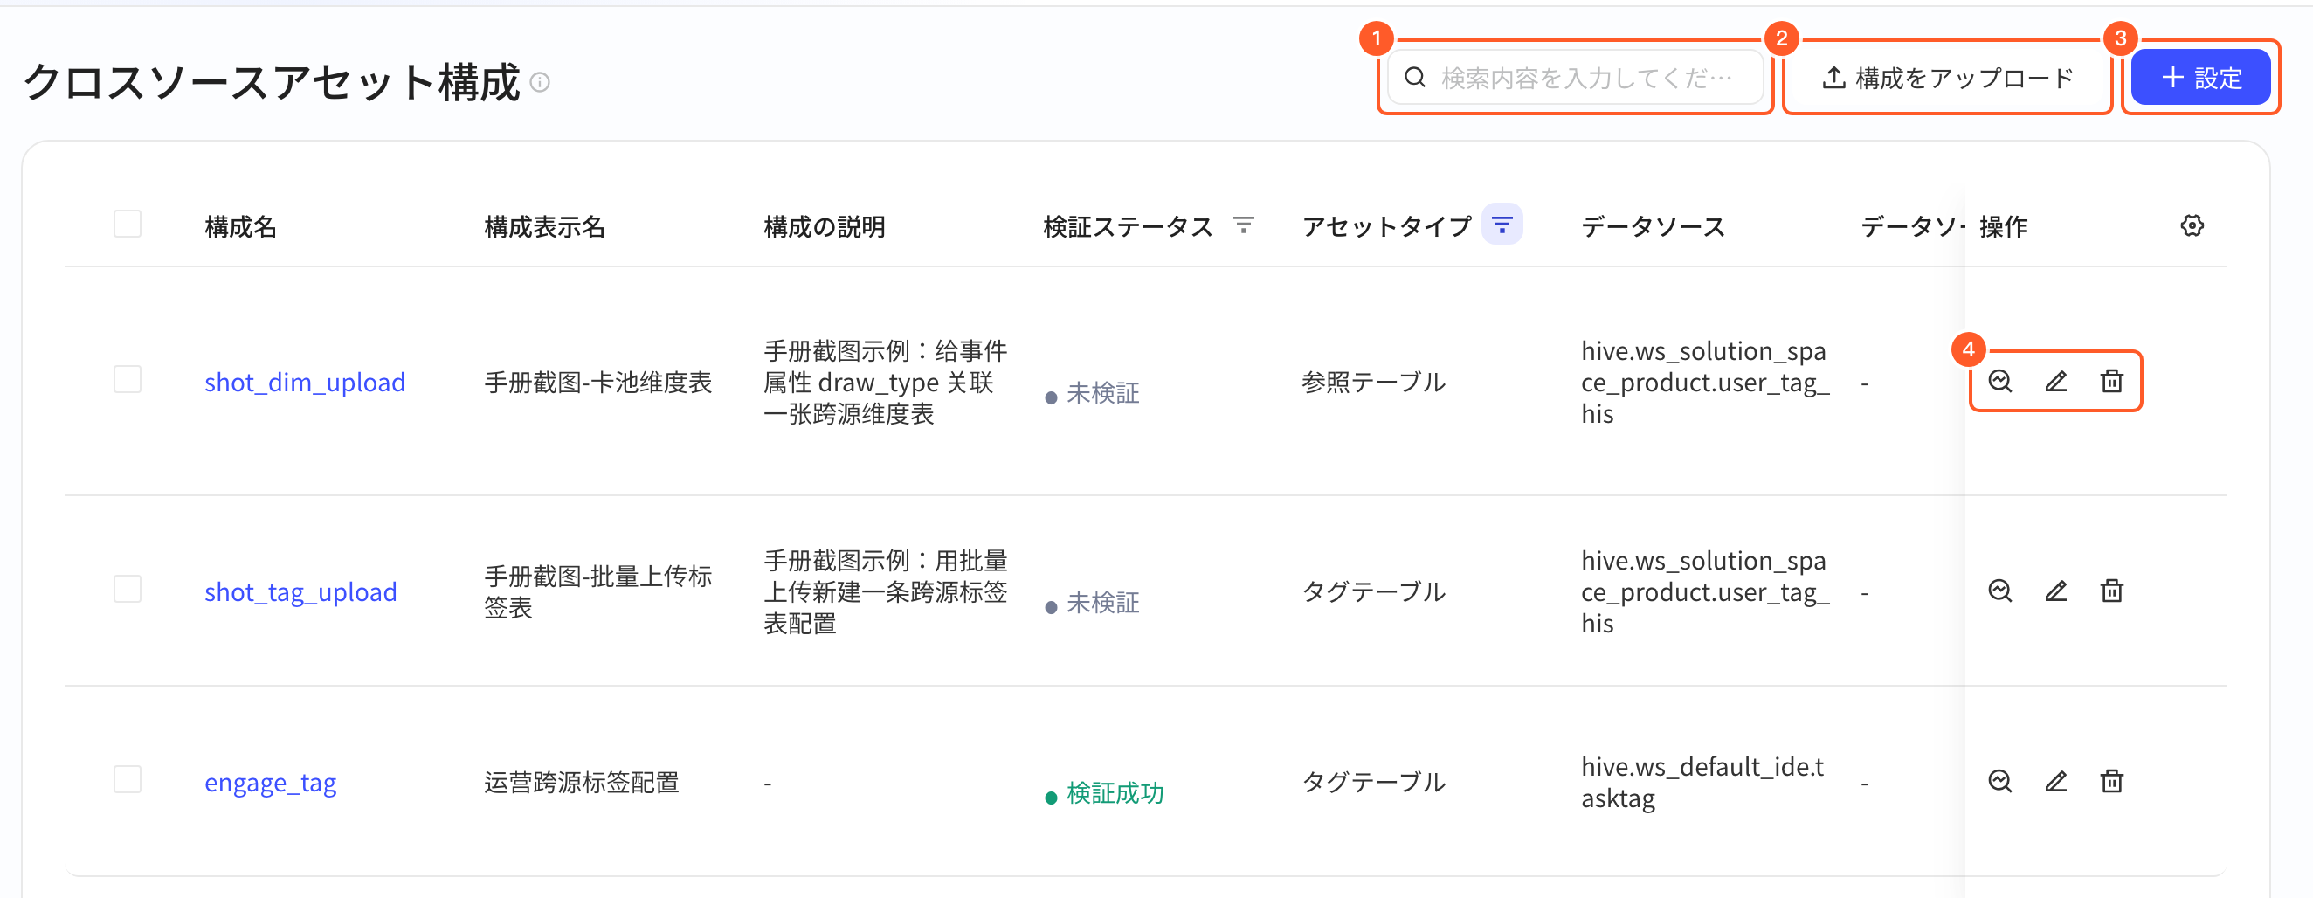Viewport: 2313px width, 898px height.
Task: Click the verify icon for shot_dim_upload
Action: (1999, 382)
